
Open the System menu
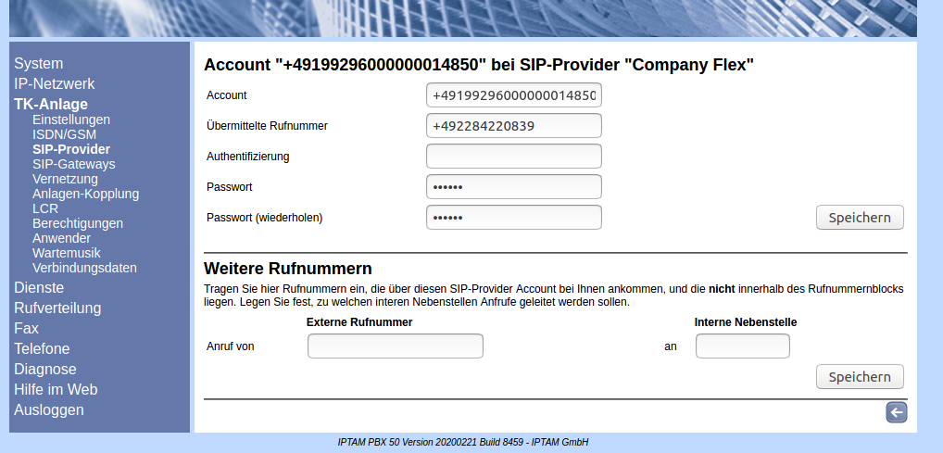pyautogui.click(x=39, y=64)
